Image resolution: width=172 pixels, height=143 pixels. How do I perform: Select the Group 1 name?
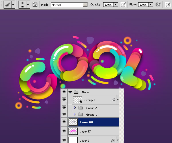pos(91,114)
